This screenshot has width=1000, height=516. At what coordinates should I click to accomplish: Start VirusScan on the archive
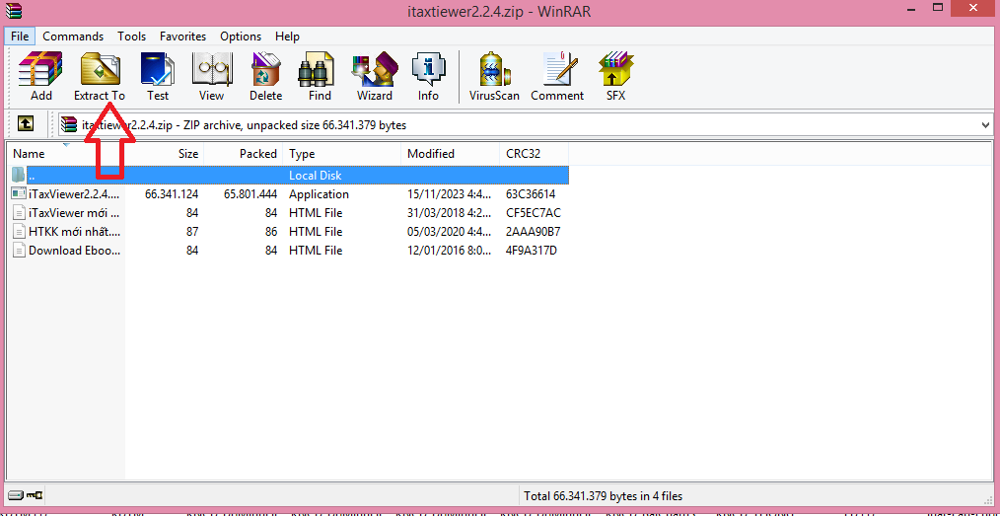click(x=494, y=77)
